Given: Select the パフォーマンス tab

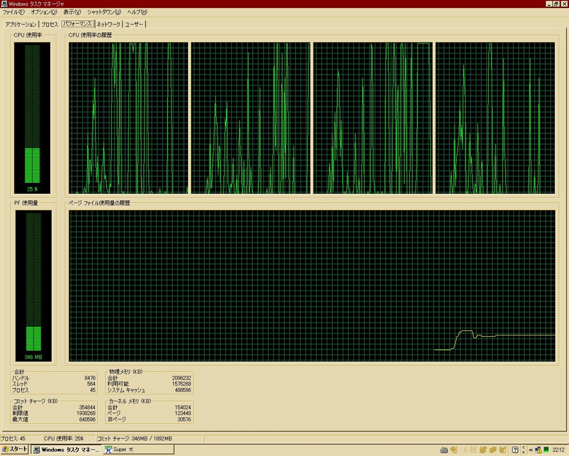Looking at the screenshot, I should coord(77,23).
